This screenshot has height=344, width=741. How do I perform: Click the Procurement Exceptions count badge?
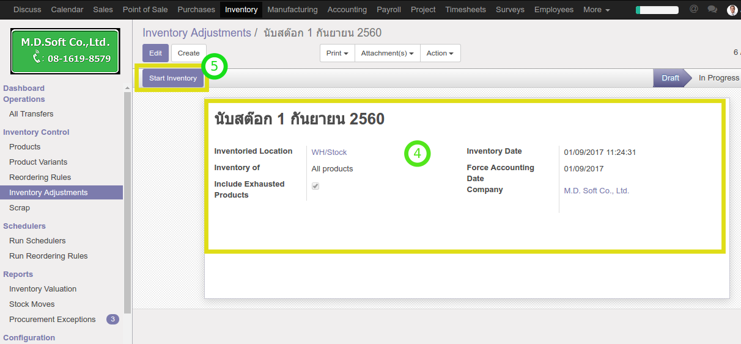(112, 319)
